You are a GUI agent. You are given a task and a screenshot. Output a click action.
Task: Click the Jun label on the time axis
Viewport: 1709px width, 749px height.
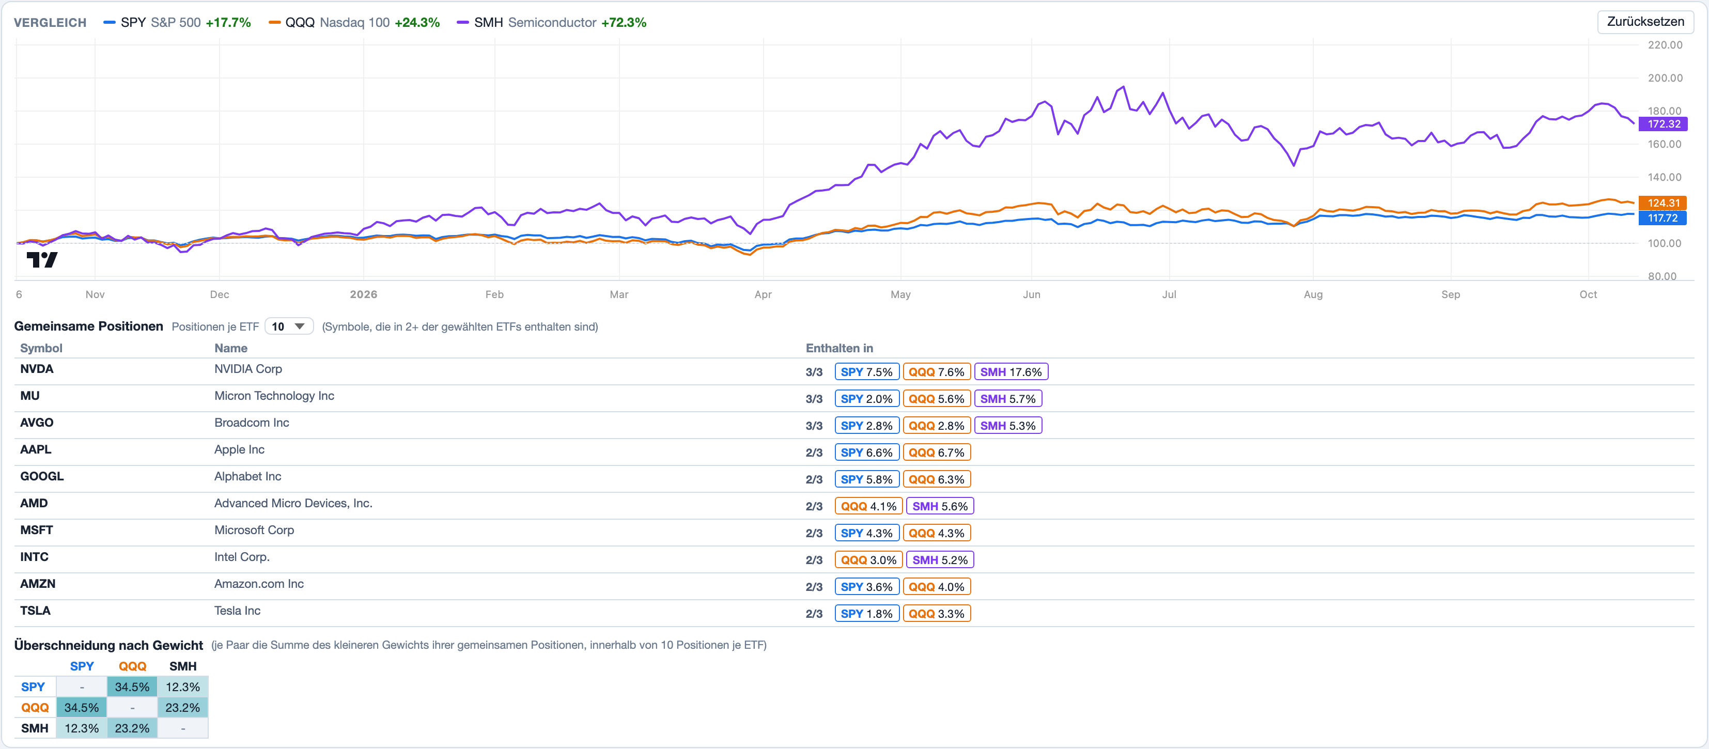[1031, 294]
